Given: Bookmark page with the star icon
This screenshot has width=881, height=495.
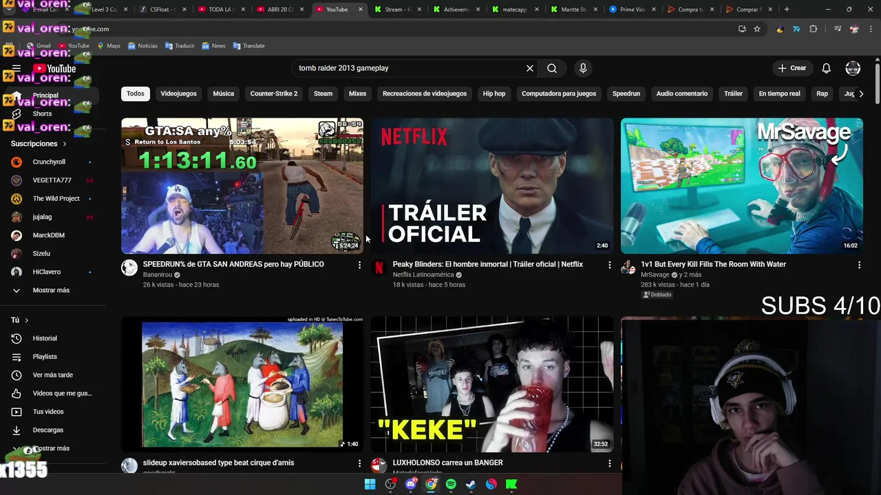Looking at the screenshot, I should (x=757, y=29).
